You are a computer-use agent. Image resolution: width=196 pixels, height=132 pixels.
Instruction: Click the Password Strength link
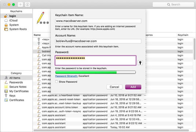tap(67, 76)
